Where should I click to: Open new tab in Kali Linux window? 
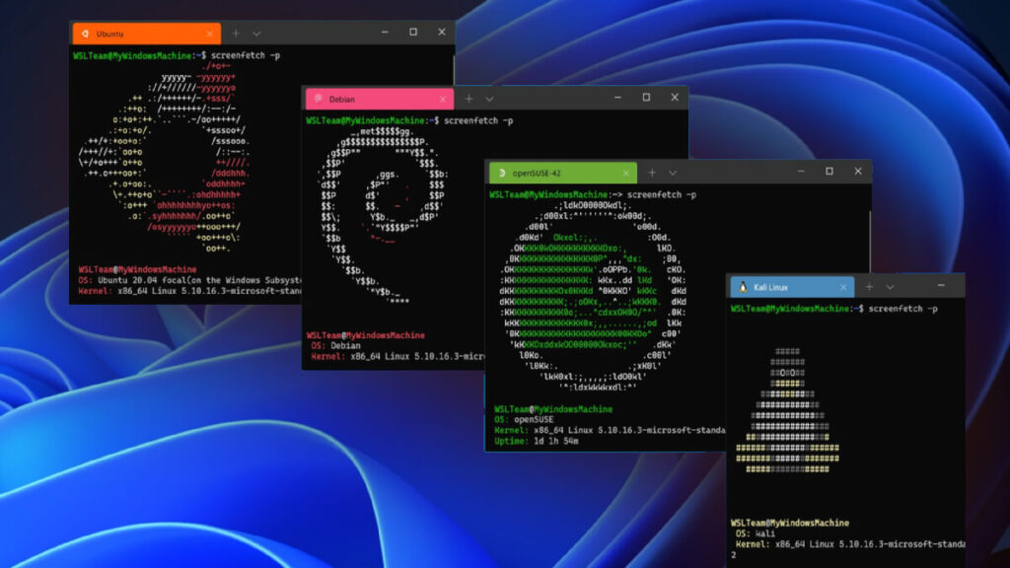pos(869,287)
